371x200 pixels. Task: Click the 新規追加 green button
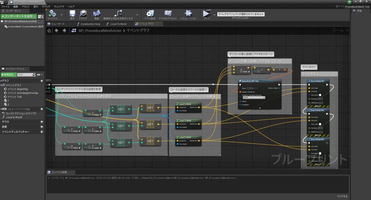click(8, 75)
